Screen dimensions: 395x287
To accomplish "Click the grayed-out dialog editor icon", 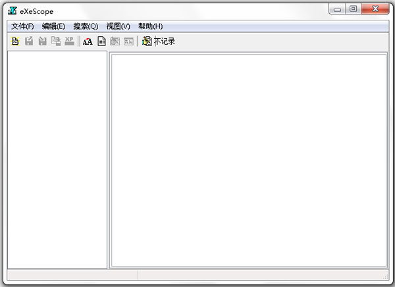I will click(x=115, y=41).
